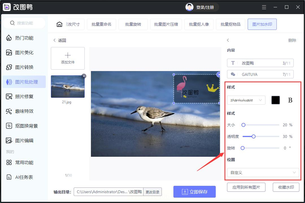Click the bottom-left watermark resize handle
Image resolution: width=305 pixels, height=203 pixels.
click(174, 103)
